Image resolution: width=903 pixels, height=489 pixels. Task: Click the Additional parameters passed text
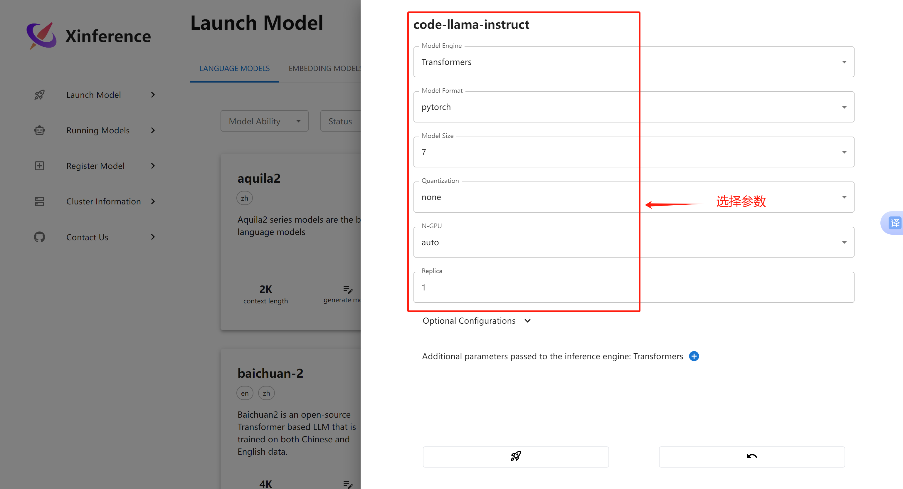(x=552, y=356)
